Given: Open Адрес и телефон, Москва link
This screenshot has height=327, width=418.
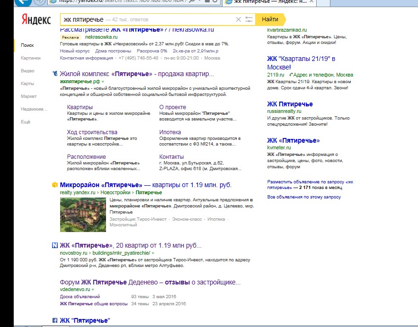Looking at the screenshot, I should coord(323,75).
